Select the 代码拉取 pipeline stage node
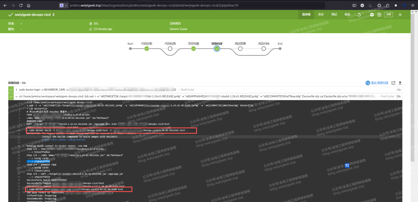418x202 pixels. click(x=147, y=49)
